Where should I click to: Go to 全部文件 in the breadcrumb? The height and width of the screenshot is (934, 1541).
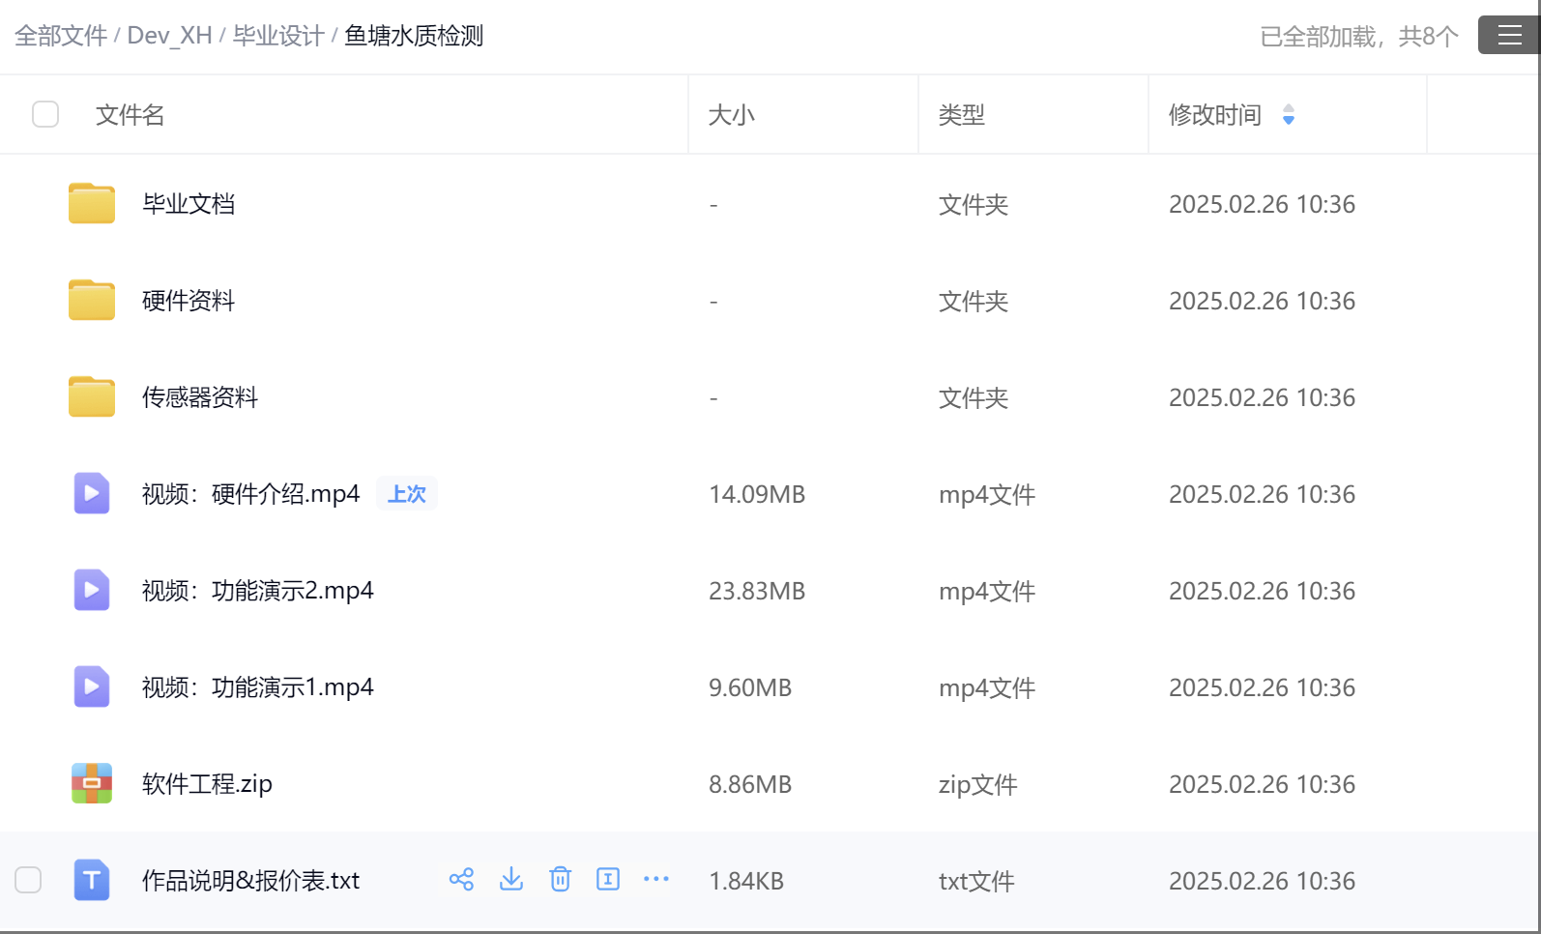click(x=61, y=36)
